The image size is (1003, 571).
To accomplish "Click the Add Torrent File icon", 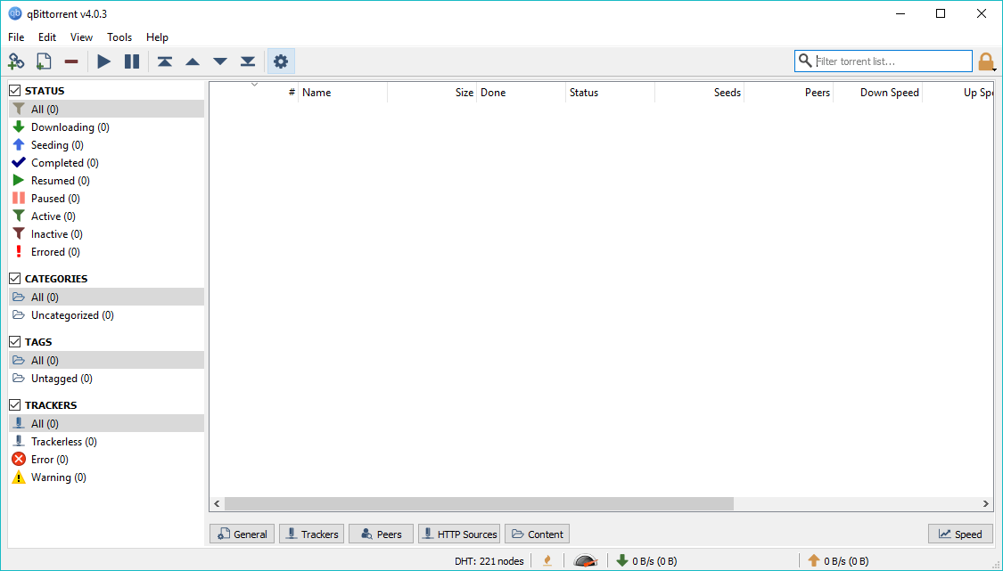I will [43, 61].
